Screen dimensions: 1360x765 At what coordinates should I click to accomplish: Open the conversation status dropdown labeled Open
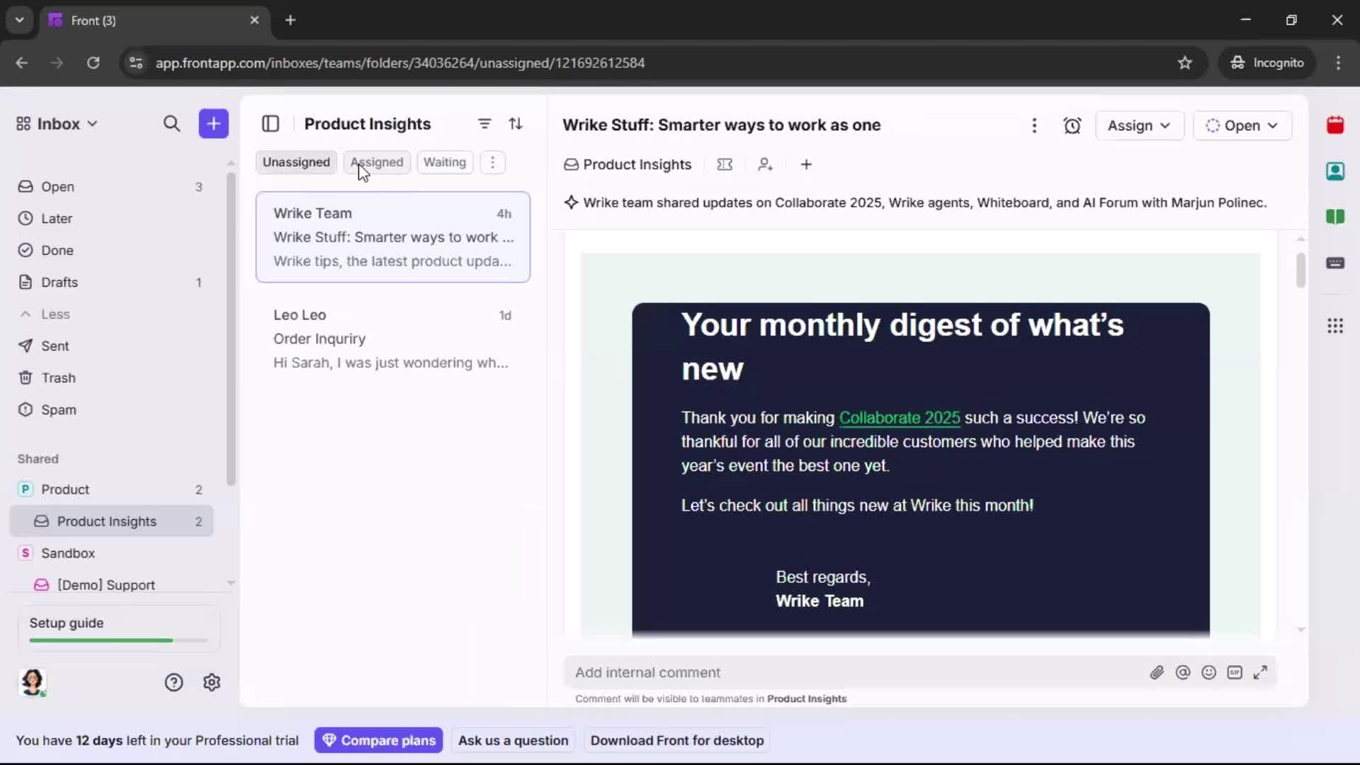click(x=1243, y=125)
